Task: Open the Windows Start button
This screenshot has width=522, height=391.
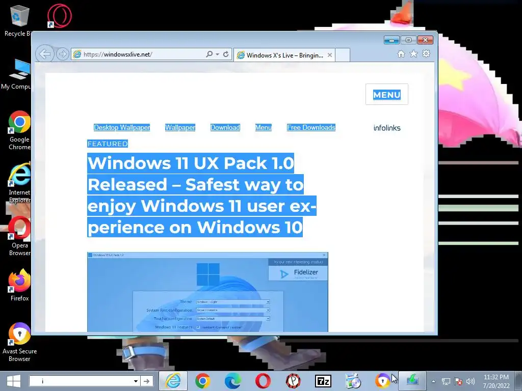Action: coord(13,381)
